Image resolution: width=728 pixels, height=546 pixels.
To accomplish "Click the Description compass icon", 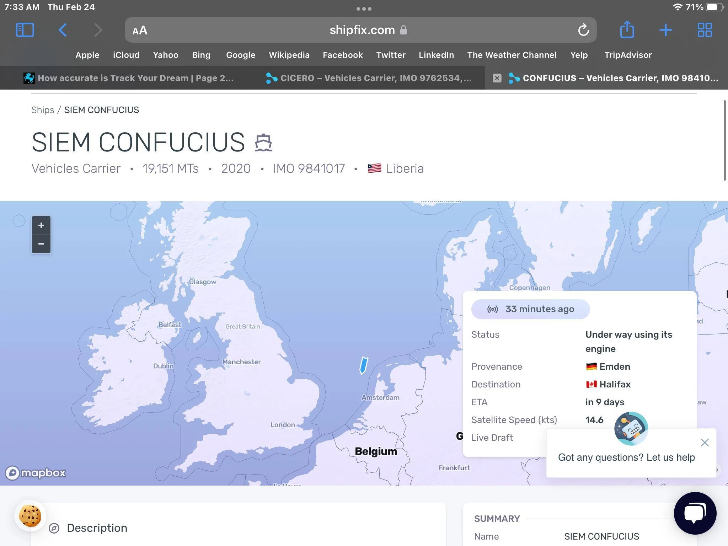I will point(54,528).
